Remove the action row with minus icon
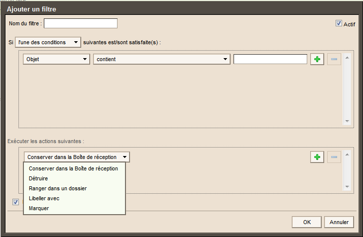The image size is (363, 237). 334,157
